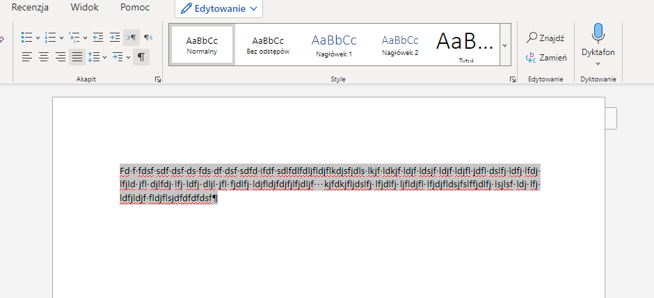Apply the Nagłówek 2 style
This screenshot has width=654, height=298.
click(400, 45)
